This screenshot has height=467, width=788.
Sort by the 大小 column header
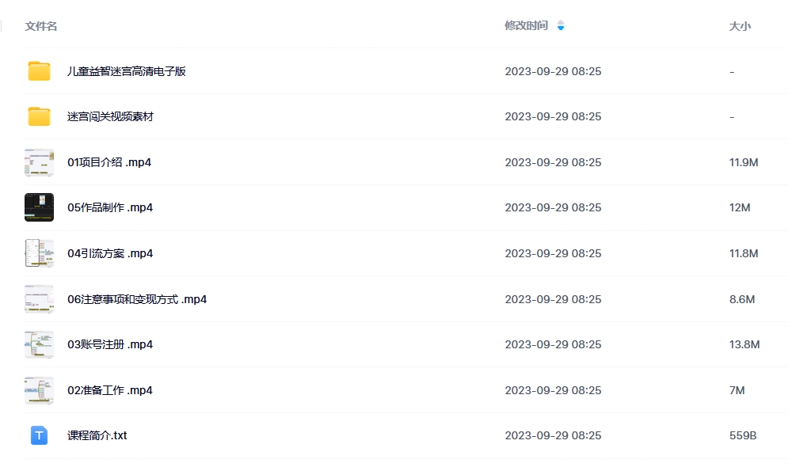tap(740, 26)
